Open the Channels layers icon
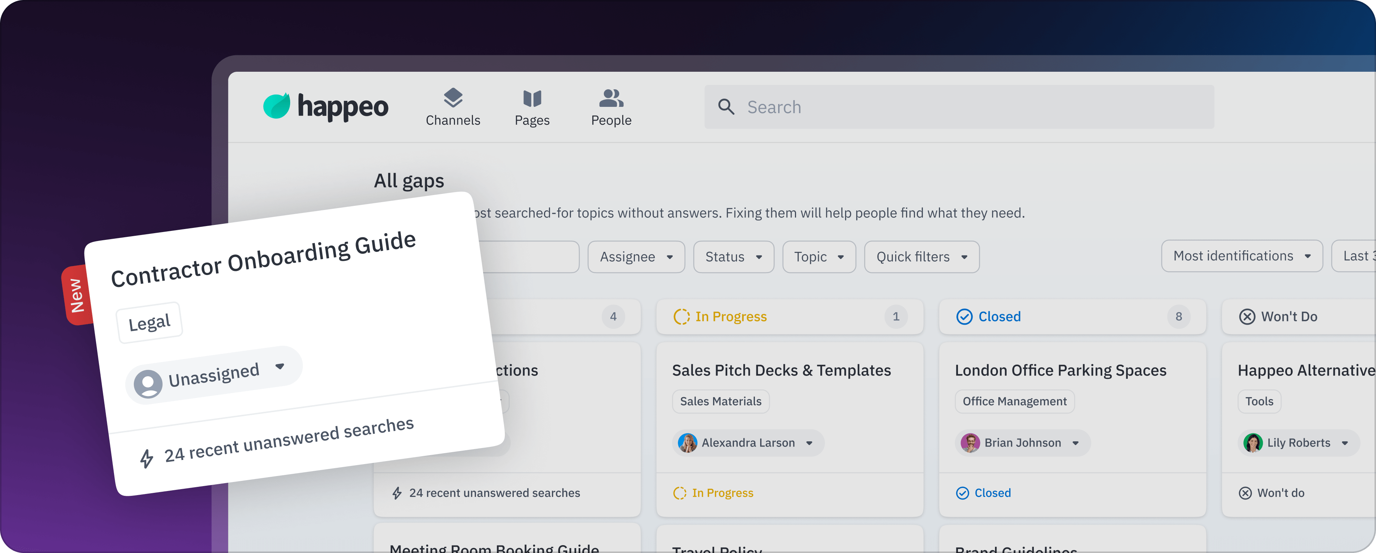1376x553 pixels. pos(452,98)
